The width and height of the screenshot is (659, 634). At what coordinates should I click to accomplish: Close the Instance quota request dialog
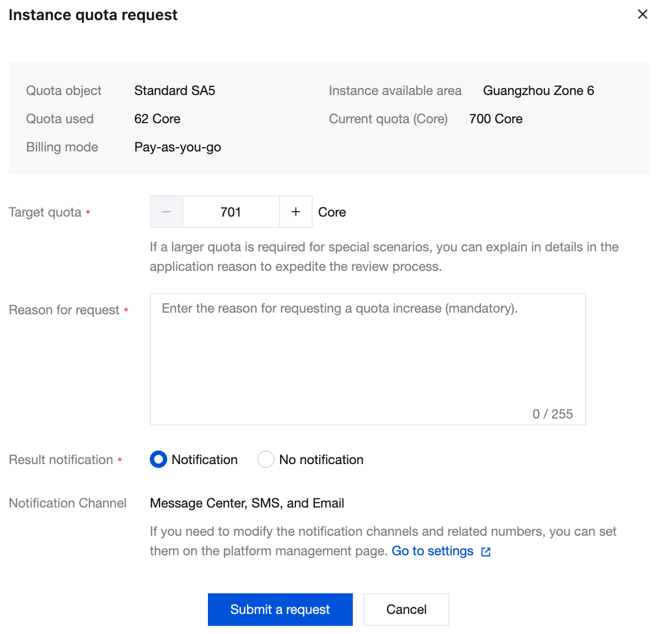(x=643, y=15)
